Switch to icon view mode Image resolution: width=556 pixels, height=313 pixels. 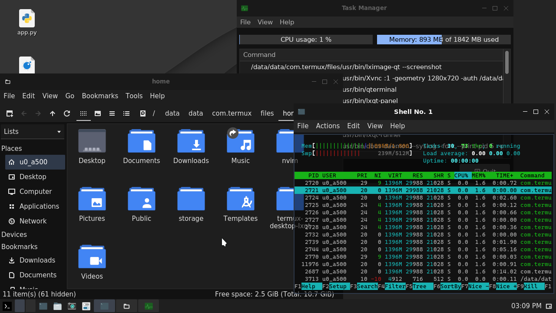pos(83,113)
